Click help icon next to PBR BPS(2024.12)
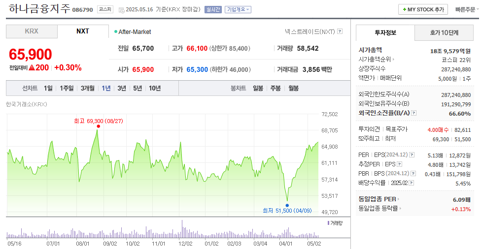482x249 pixels. [x=413, y=174]
